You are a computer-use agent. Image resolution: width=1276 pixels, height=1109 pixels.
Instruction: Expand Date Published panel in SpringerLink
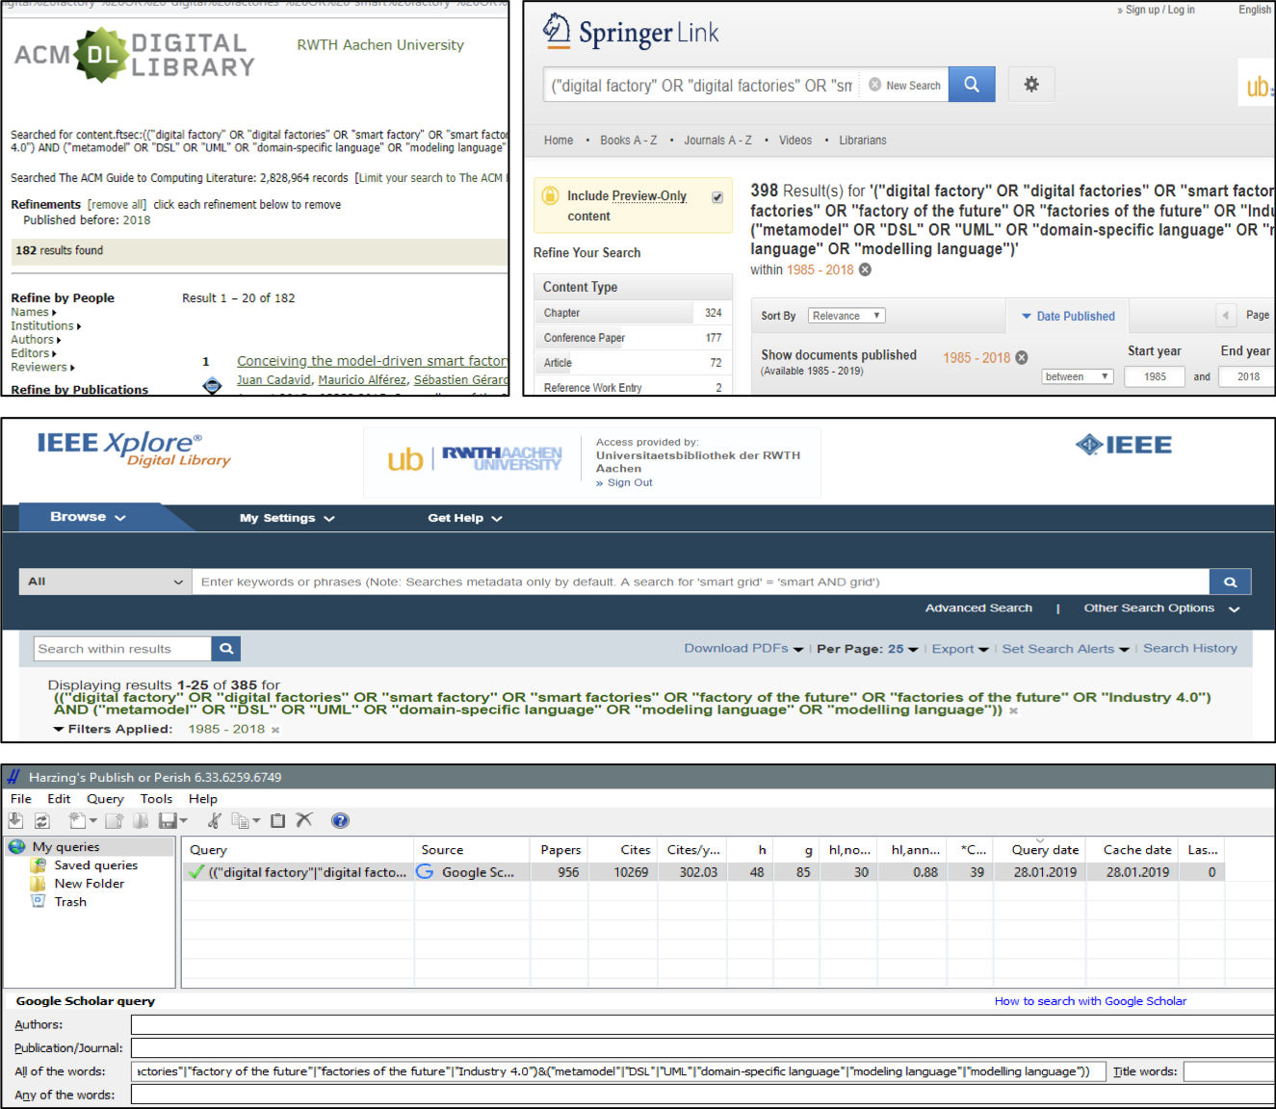tap(1068, 316)
